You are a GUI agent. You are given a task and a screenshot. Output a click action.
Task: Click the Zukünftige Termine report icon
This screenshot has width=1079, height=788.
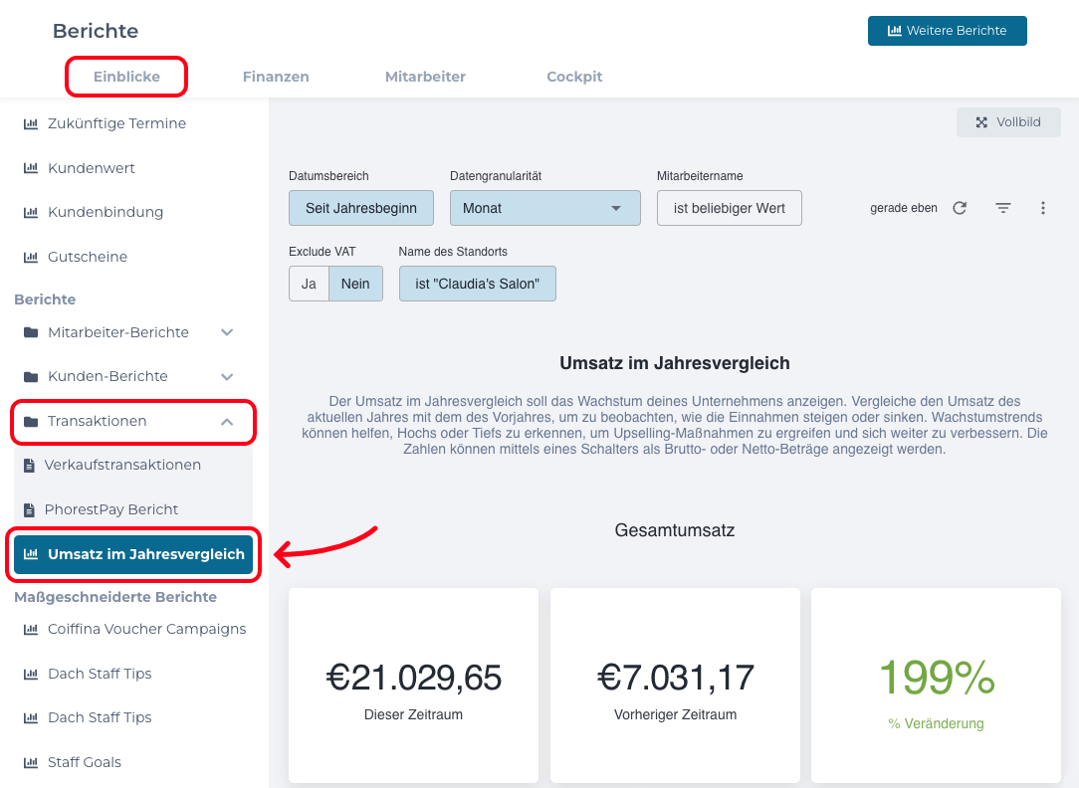point(29,123)
